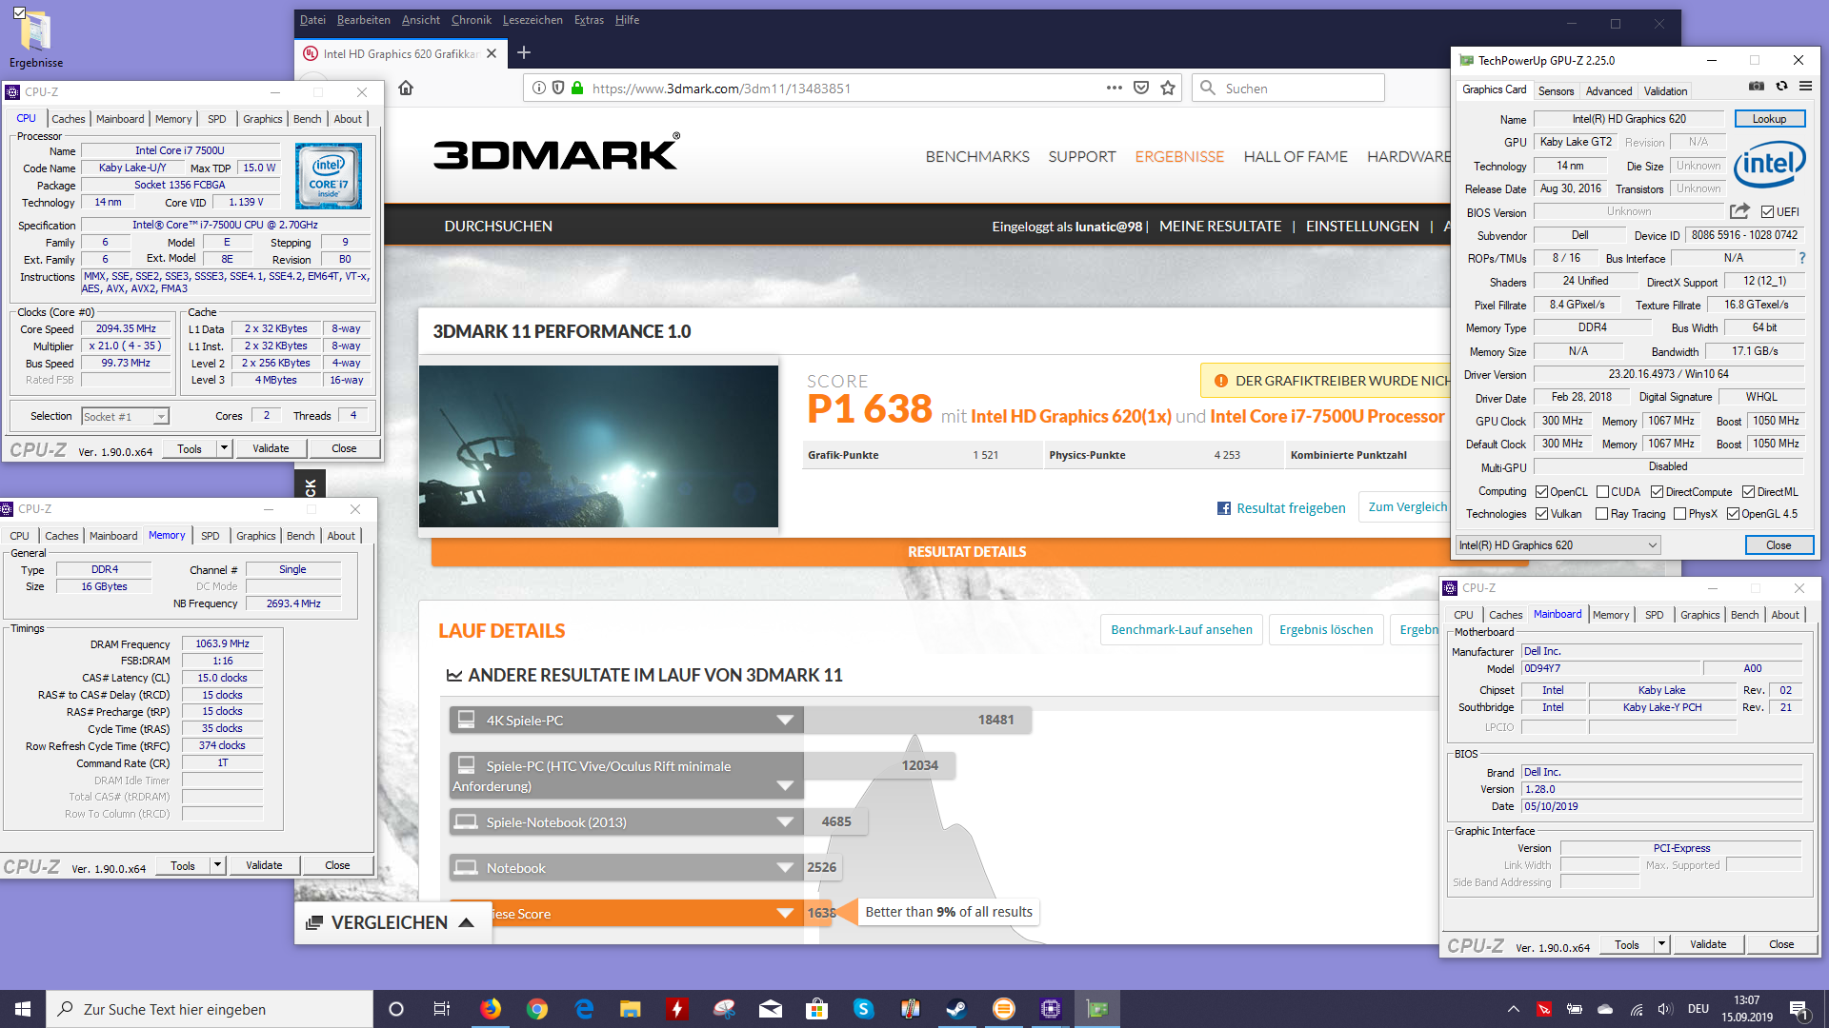Open Google Chrome from the taskbar
Screen dimensions: 1829x1028
537,1009
